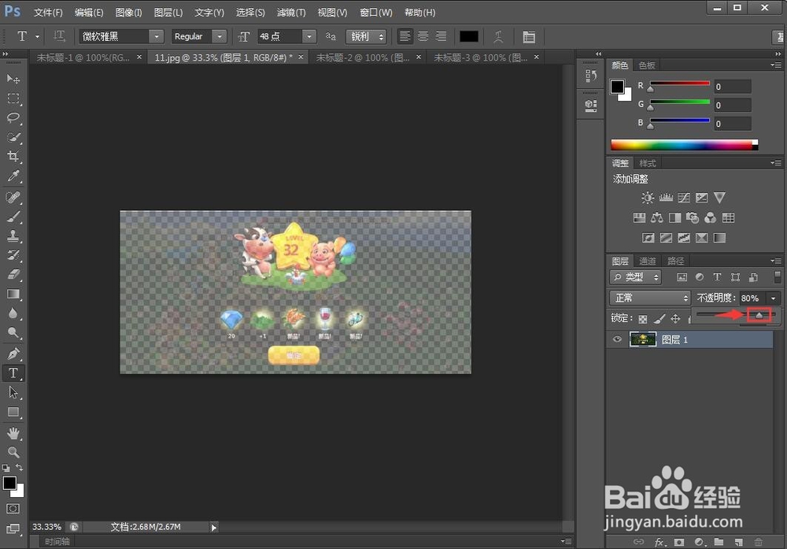Click the text color swatch in options bar
The width and height of the screenshot is (787, 549).
coord(469,36)
